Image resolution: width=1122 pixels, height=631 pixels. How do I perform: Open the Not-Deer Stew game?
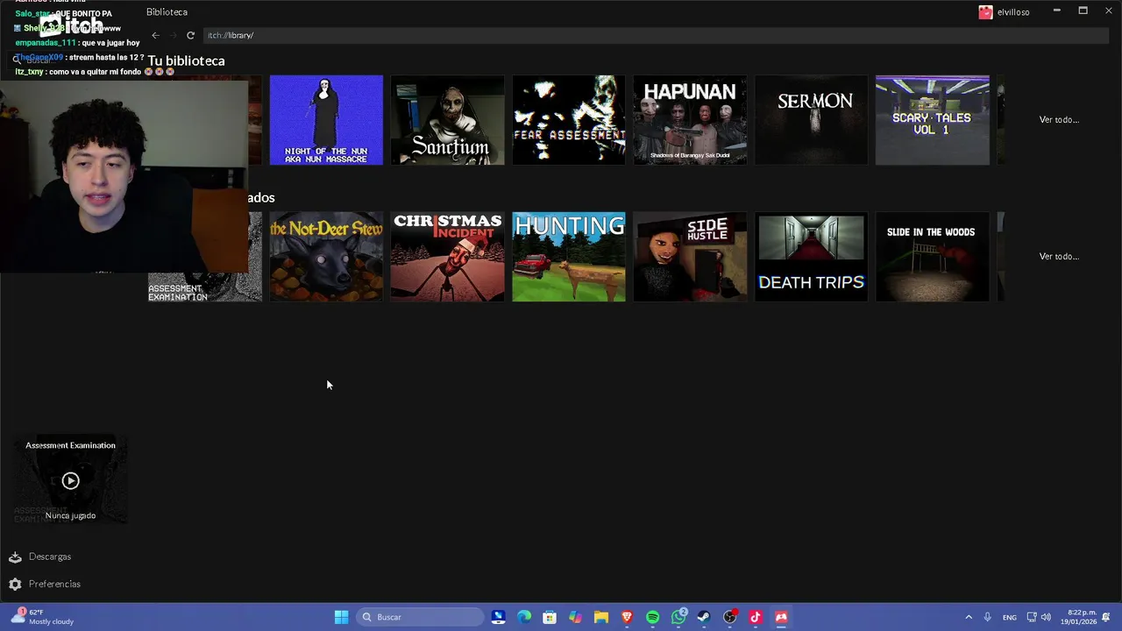(x=326, y=257)
